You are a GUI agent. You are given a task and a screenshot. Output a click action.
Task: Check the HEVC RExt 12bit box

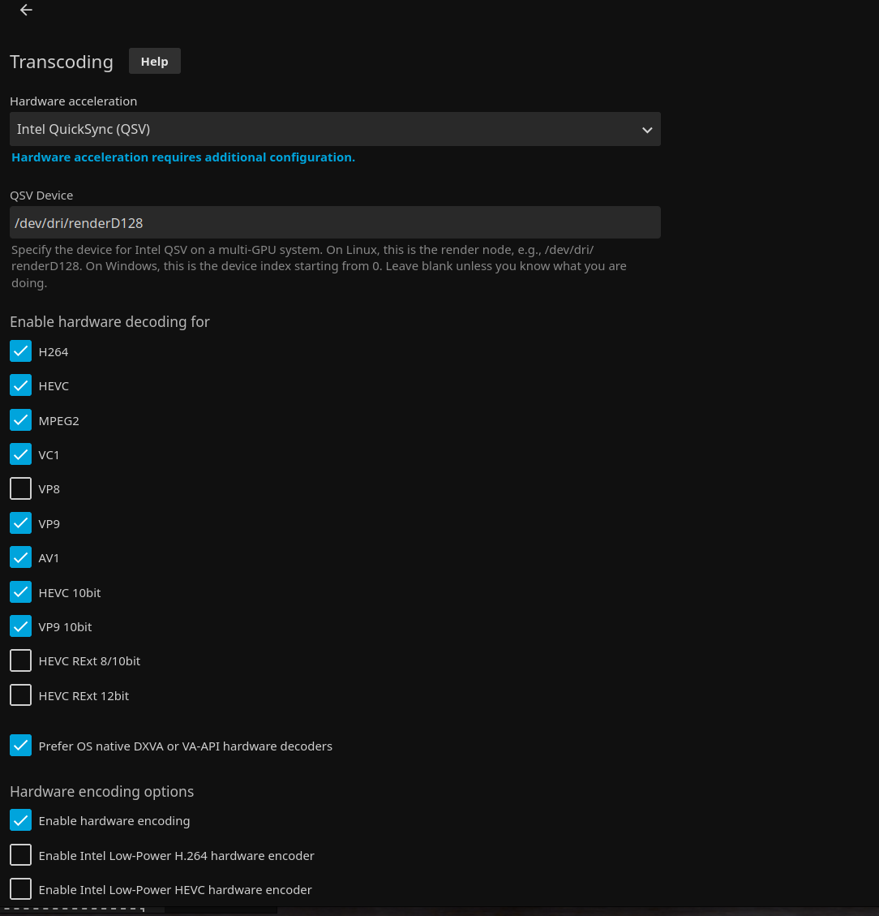(21, 695)
